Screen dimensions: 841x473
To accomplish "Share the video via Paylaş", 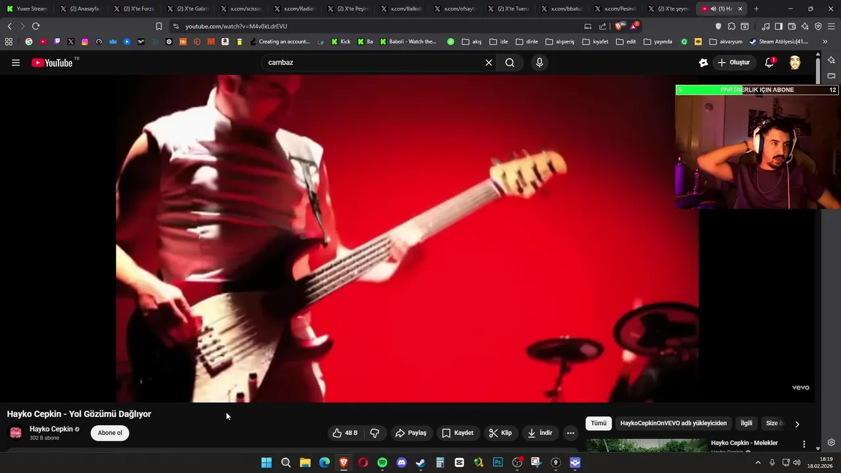I will pos(411,433).
